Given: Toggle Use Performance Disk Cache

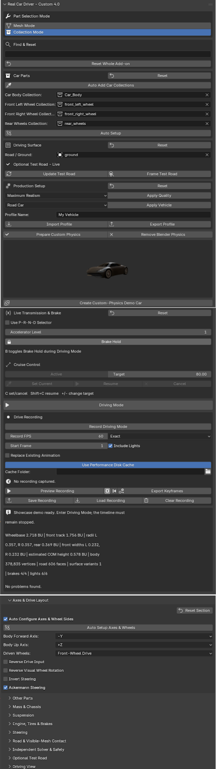Looking at the screenshot, I should coord(108,465).
